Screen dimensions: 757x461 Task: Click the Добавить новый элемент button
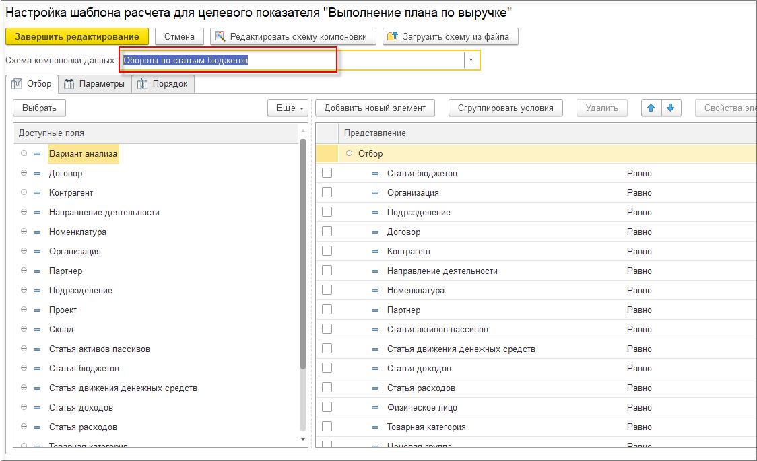pyautogui.click(x=375, y=108)
